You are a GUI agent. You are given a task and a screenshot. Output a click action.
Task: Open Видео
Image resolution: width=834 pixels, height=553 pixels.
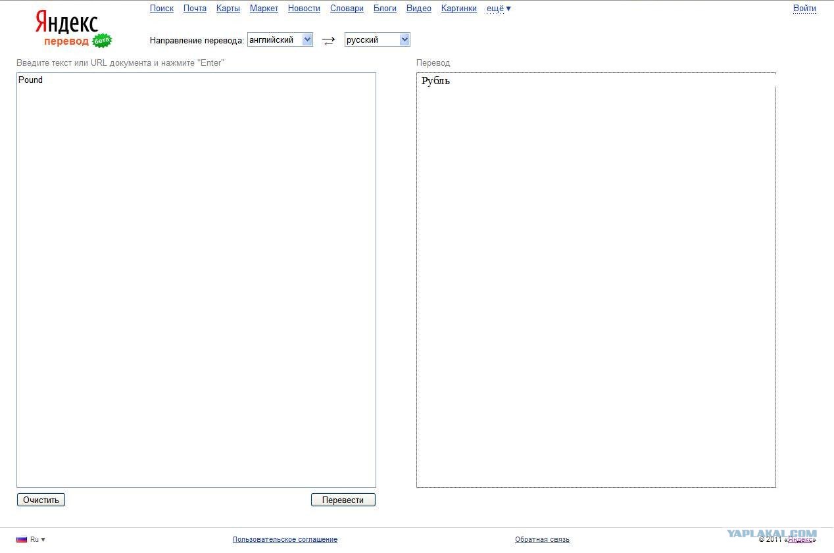click(x=419, y=9)
